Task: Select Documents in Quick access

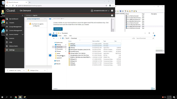Action: pyautogui.click(x=60, y=49)
